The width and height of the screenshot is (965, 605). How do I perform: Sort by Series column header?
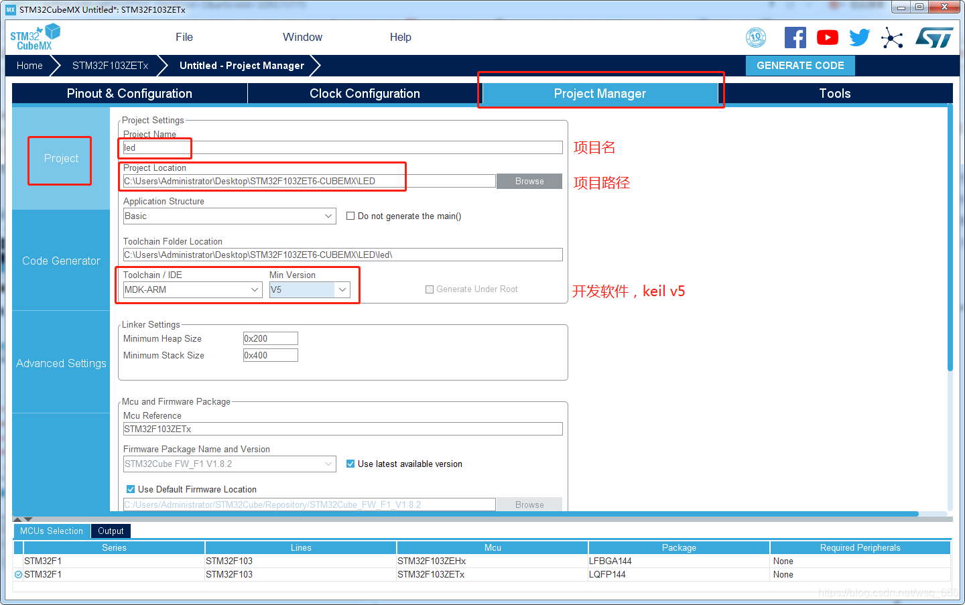click(x=114, y=547)
